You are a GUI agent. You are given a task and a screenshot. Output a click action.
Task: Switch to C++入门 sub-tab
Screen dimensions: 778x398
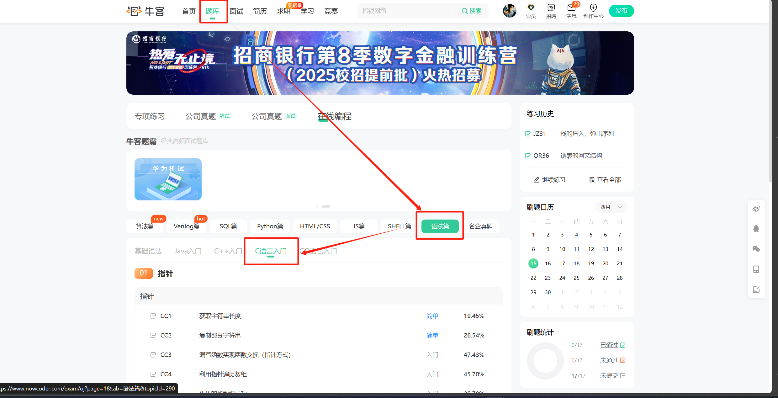pyautogui.click(x=228, y=251)
